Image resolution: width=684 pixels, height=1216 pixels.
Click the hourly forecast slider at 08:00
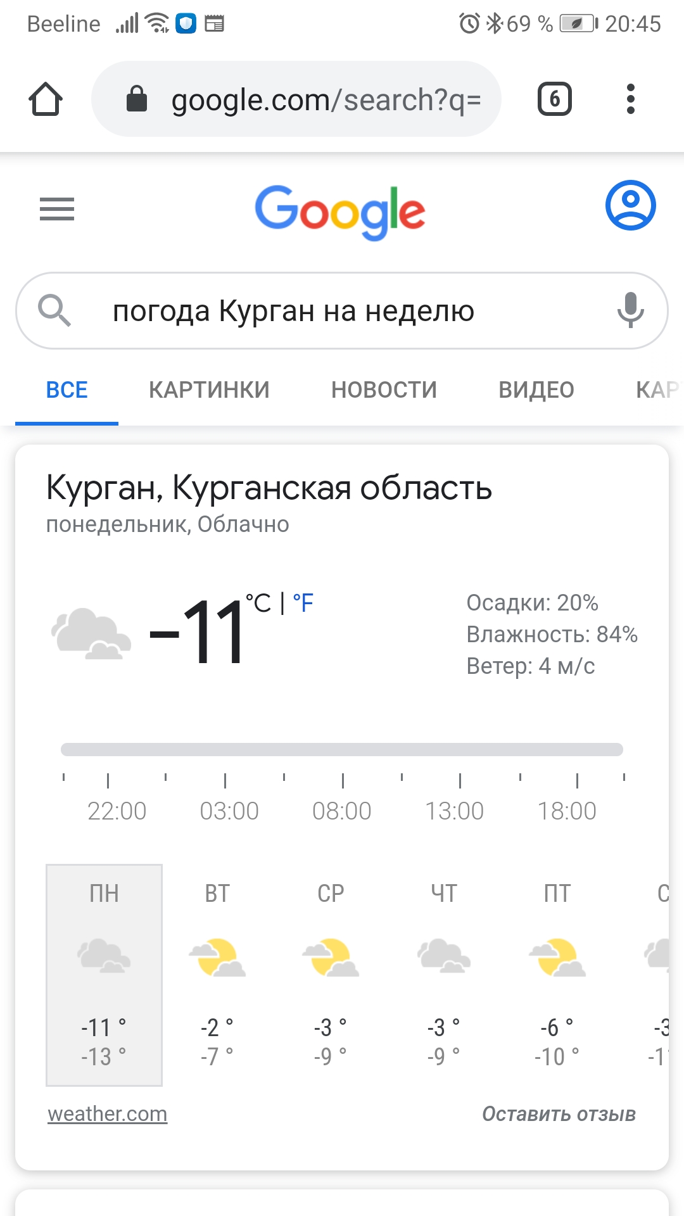tap(342, 750)
